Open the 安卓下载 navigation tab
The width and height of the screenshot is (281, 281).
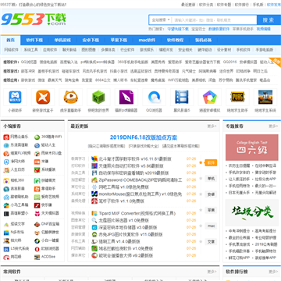click(91, 40)
